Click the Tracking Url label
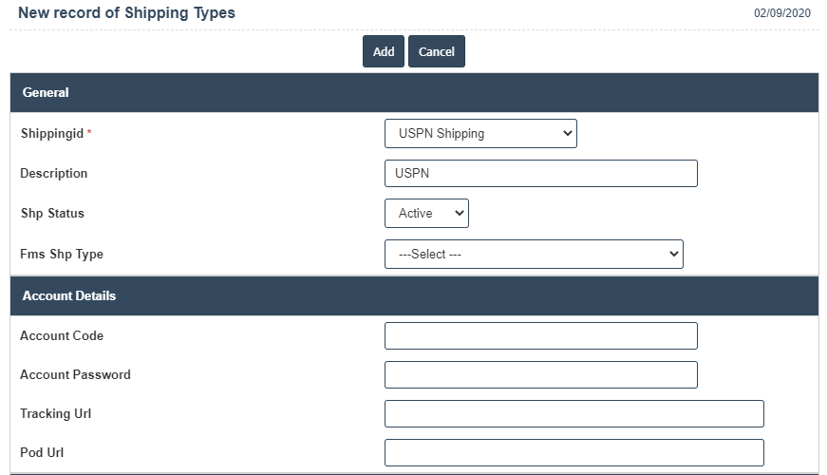This screenshot has width=827, height=475. tap(58, 414)
